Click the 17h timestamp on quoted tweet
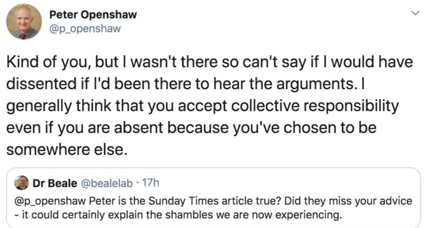This screenshot has height=228, width=427. click(150, 183)
